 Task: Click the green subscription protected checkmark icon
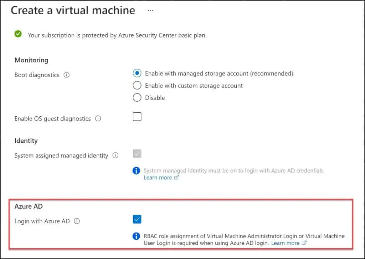18,34
